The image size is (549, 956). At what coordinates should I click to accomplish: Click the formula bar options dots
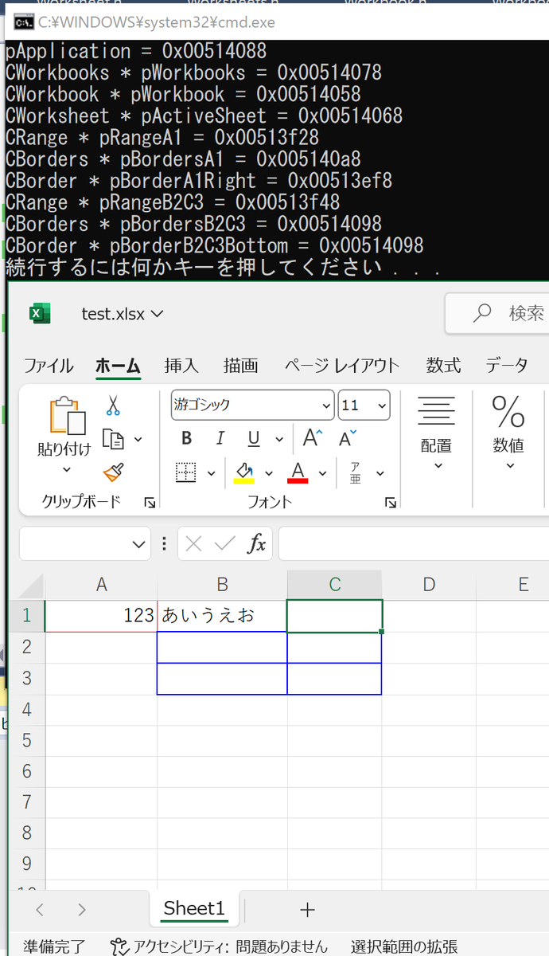164,543
